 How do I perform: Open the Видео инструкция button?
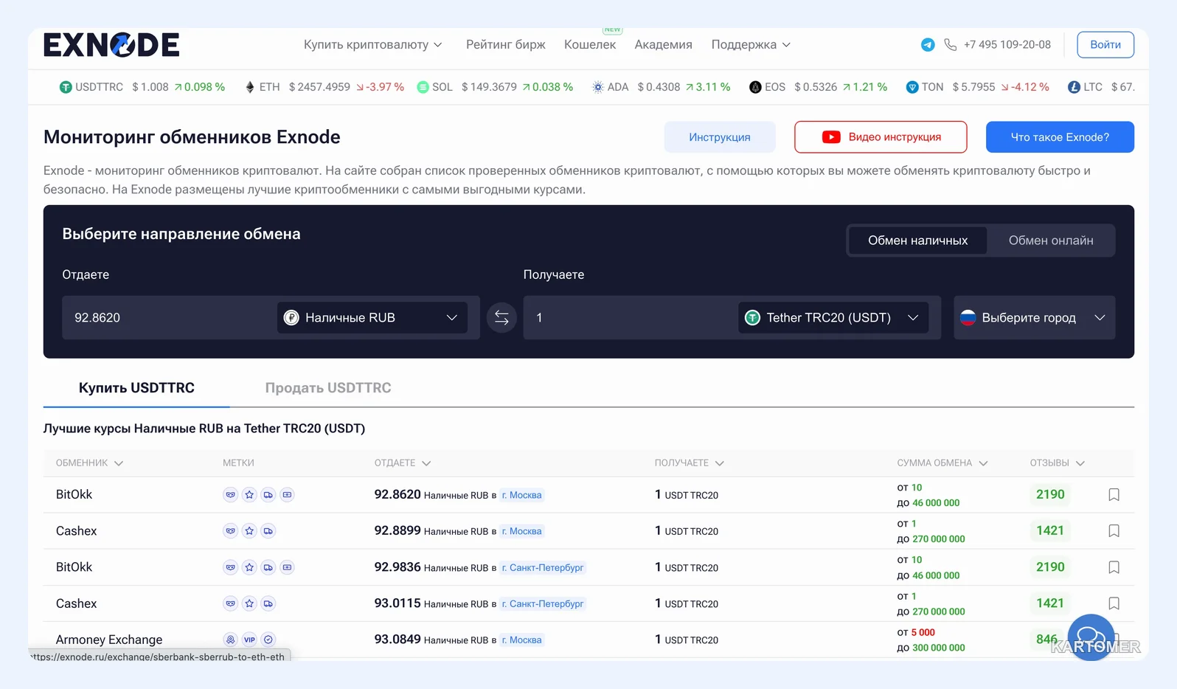tap(881, 137)
